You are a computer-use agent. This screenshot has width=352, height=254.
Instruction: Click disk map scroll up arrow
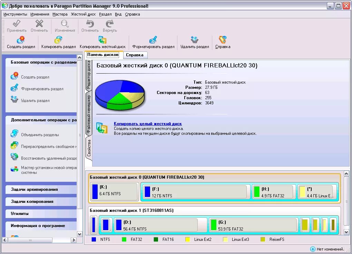pos(346,173)
